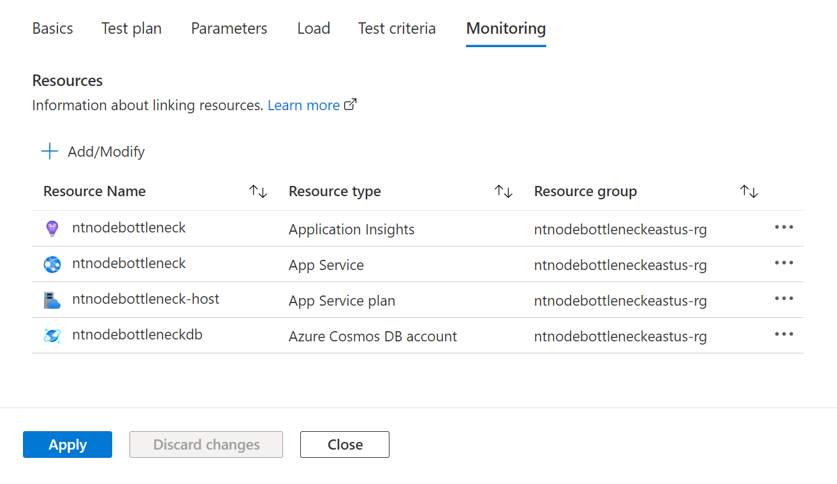Image resolution: width=837 pixels, height=484 pixels.
Task: Sort by the Resource Name column arrows
Action: point(259,190)
